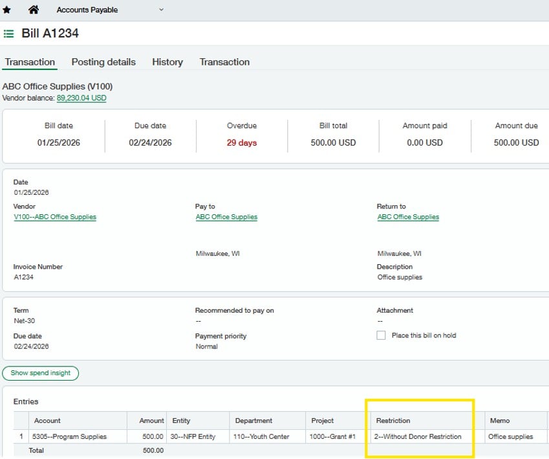Select the Bill date 01/25/2026 summary value

(58, 142)
